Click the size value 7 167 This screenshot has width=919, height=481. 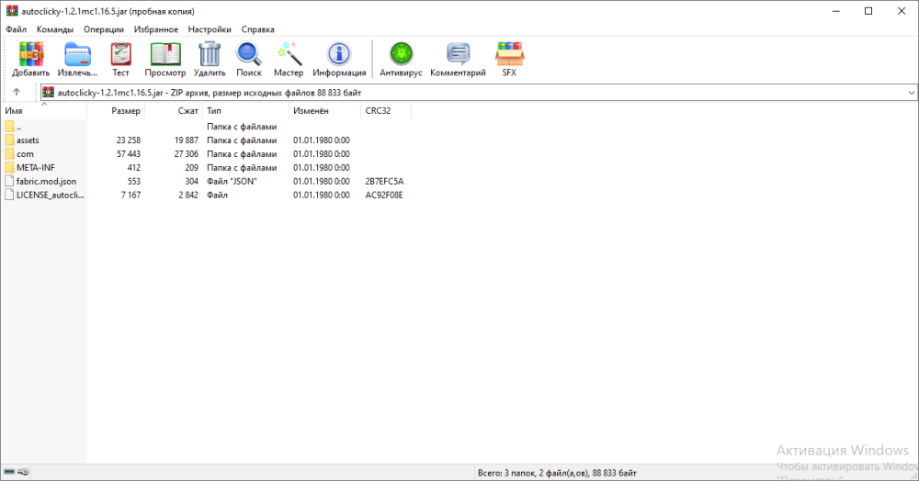coord(130,195)
